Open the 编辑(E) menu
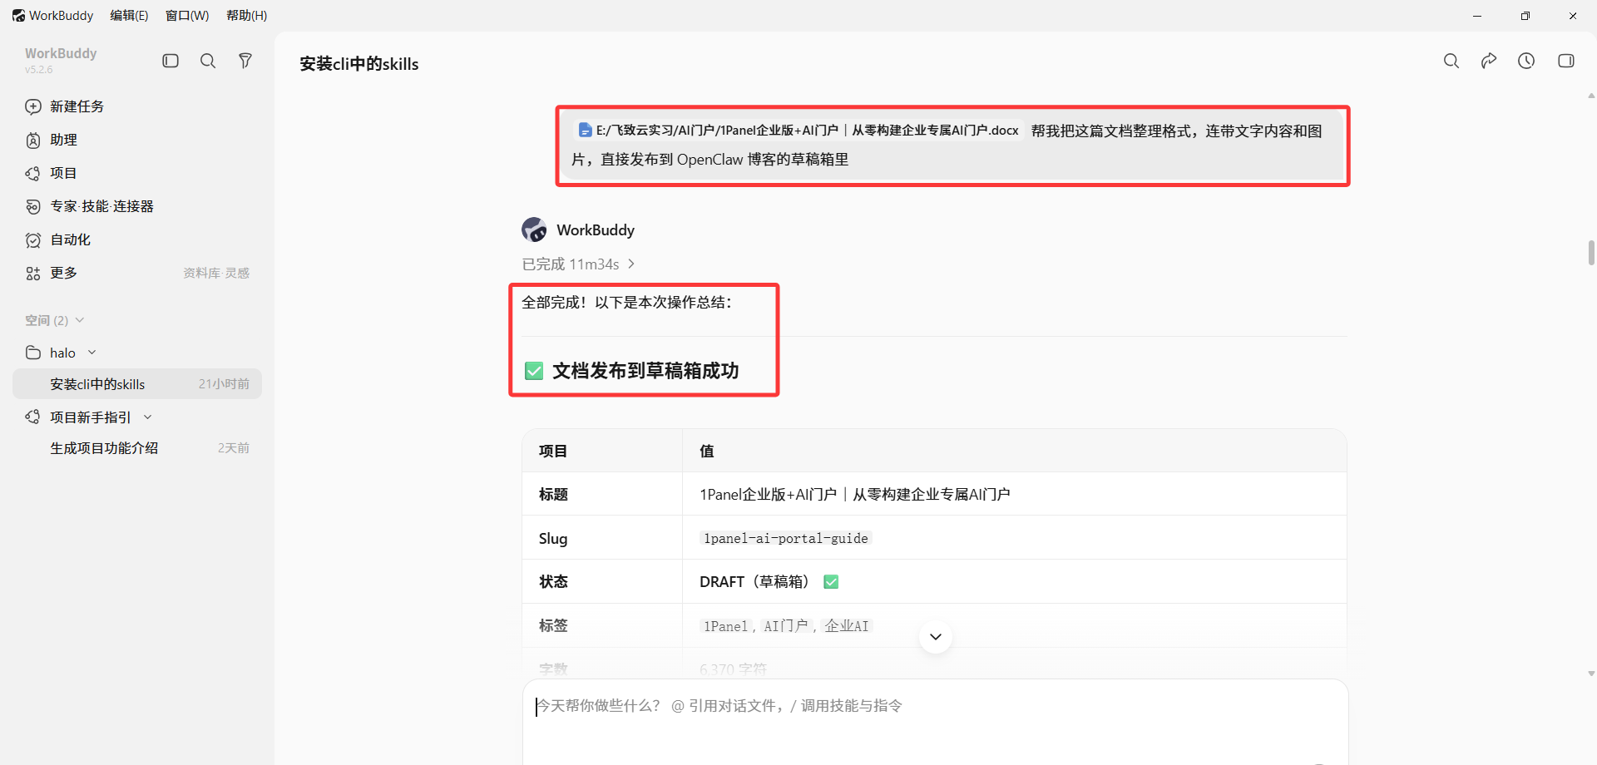 pyautogui.click(x=129, y=16)
